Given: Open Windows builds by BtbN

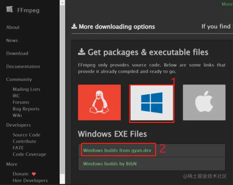Looking at the screenshot, I should 110,164.
